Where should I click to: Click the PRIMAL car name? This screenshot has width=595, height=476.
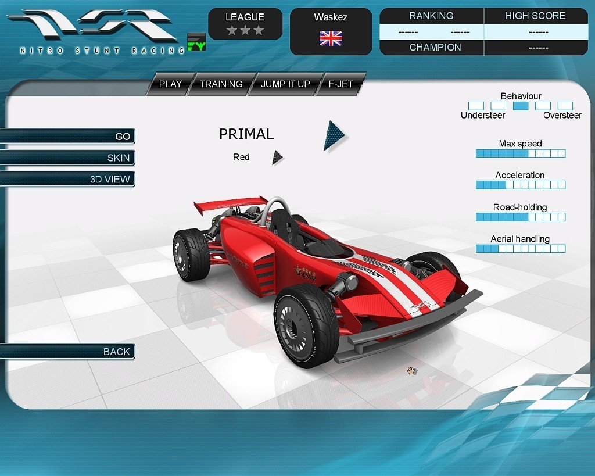click(246, 134)
